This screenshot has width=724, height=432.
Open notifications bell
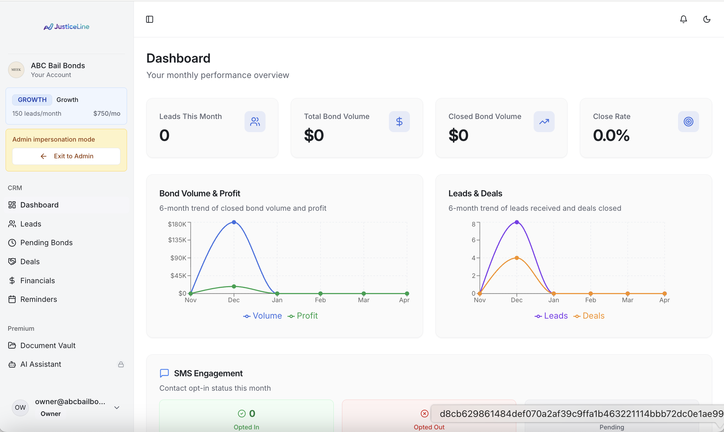click(x=683, y=19)
